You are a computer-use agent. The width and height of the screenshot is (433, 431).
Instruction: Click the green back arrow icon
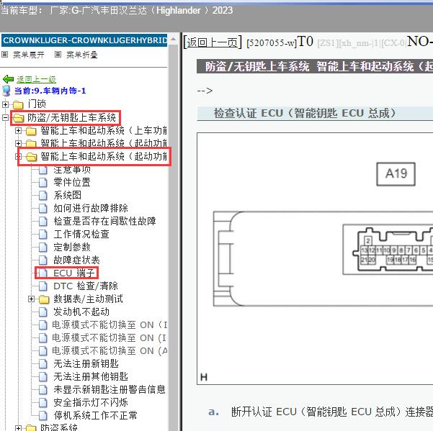pyautogui.click(x=8, y=79)
